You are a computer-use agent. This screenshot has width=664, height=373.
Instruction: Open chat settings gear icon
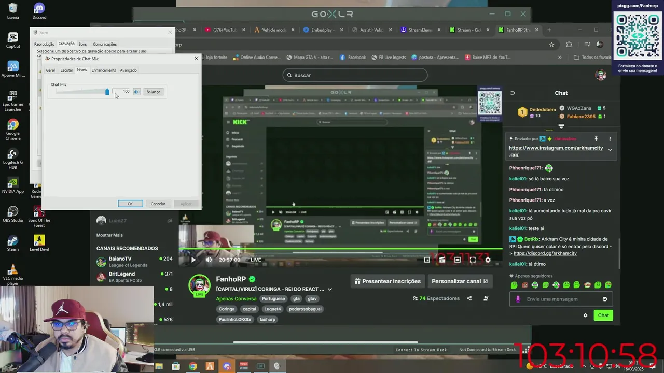pos(585,315)
